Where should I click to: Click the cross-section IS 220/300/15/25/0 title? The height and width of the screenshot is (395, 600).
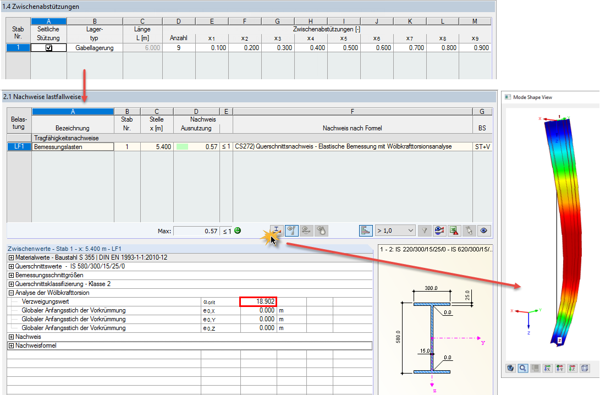(436, 249)
